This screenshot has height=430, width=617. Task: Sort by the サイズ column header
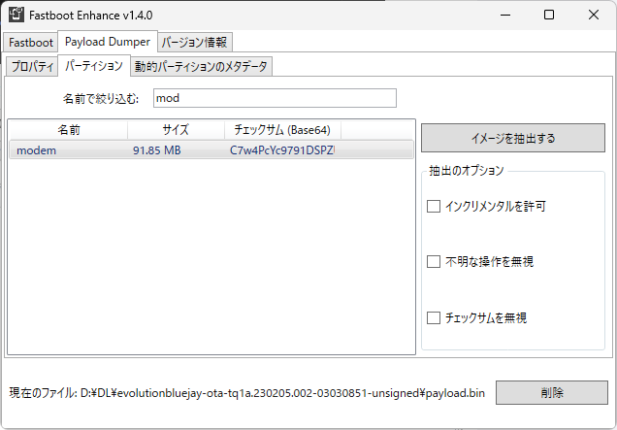(176, 130)
